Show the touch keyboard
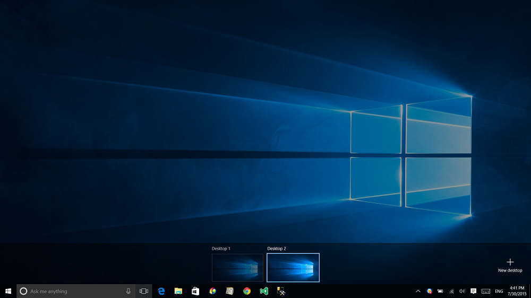The height and width of the screenshot is (298, 531). (485, 291)
